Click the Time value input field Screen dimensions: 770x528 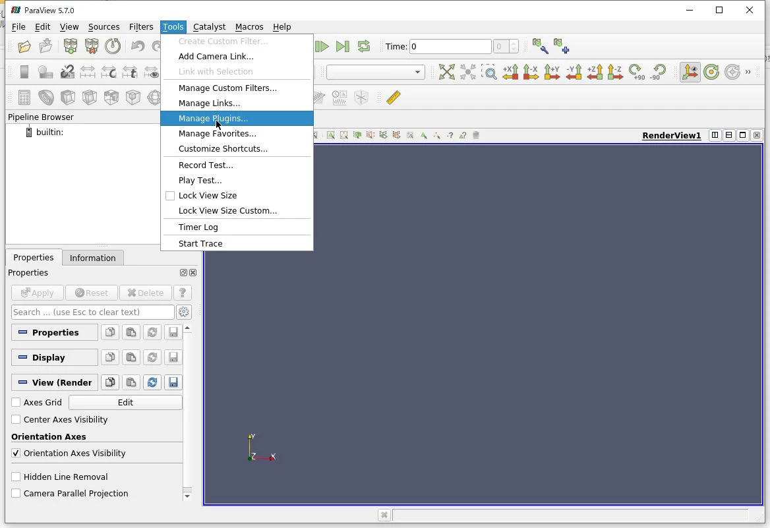point(450,47)
